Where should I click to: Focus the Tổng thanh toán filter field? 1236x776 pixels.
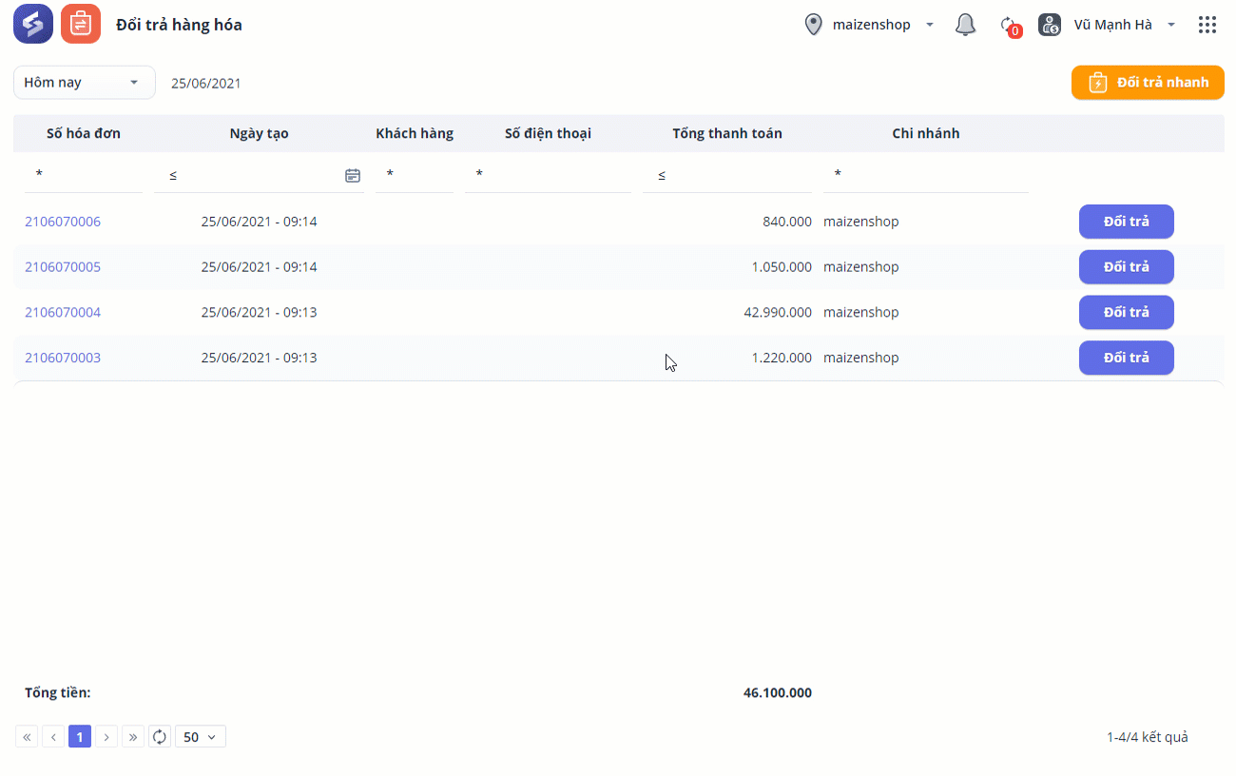(x=727, y=175)
